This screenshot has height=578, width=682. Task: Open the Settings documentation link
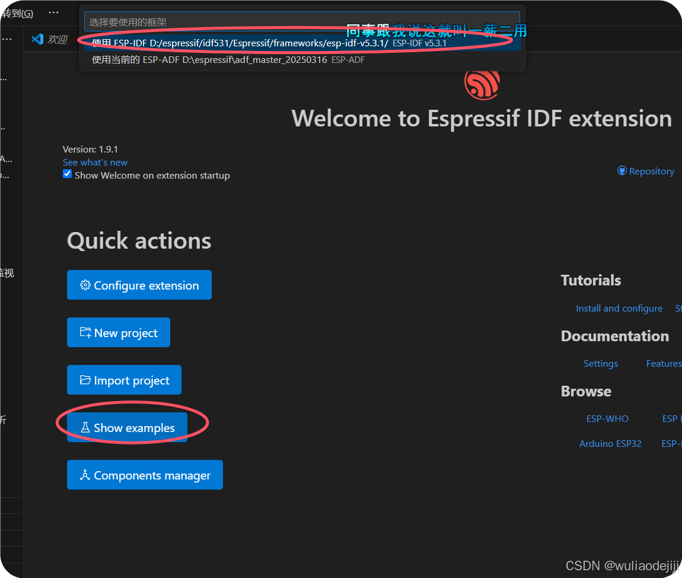click(x=600, y=363)
